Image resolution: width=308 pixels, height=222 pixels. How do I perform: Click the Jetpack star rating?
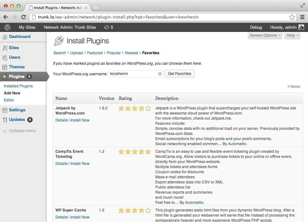point(134,108)
